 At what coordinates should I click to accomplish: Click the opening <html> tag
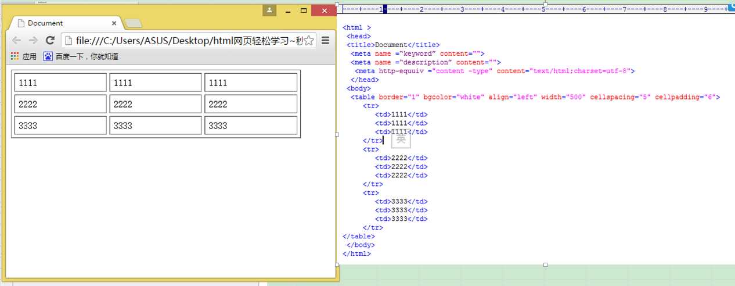[356, 27]
